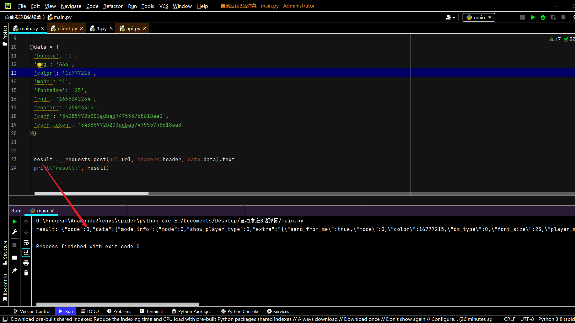Viewport: 575px width, 323px height.
Task: Open the Python Packages tool window
Action: coord(191,311)
